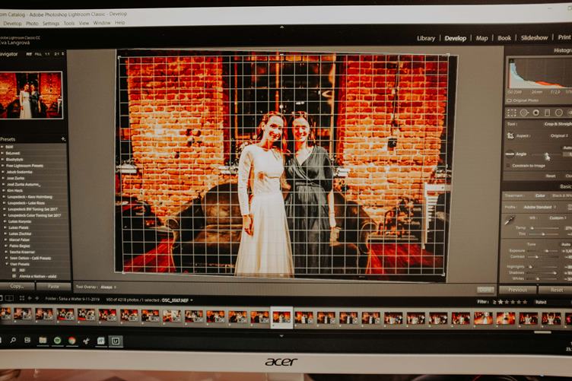Set Navigator zoom to FILL
572x381 pixels.
pyautogui.click(x=38, y=54)
